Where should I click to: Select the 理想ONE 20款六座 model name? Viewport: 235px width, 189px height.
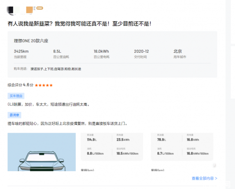tap(31, 41)
